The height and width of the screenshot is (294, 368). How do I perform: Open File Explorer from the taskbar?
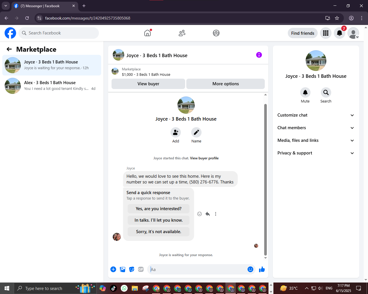pyautogui.click(x=135, y=288)
